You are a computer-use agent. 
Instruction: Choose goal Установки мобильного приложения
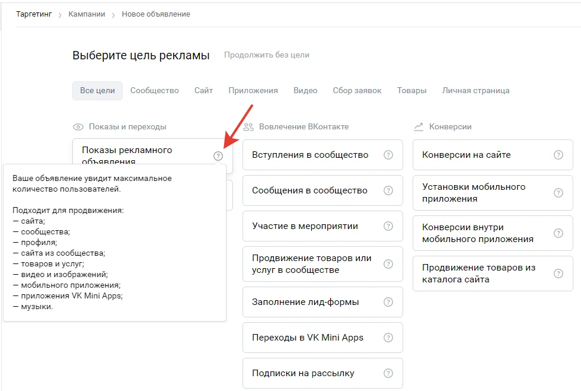[x=493, y=193]
